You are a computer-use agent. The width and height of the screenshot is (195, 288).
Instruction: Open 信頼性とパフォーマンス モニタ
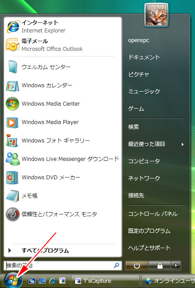pos(62,214)
